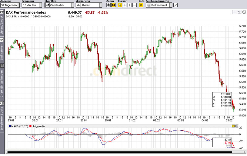Click the change value -83,87
This screenshot has width=247, height=156.
tap(90, 12)
